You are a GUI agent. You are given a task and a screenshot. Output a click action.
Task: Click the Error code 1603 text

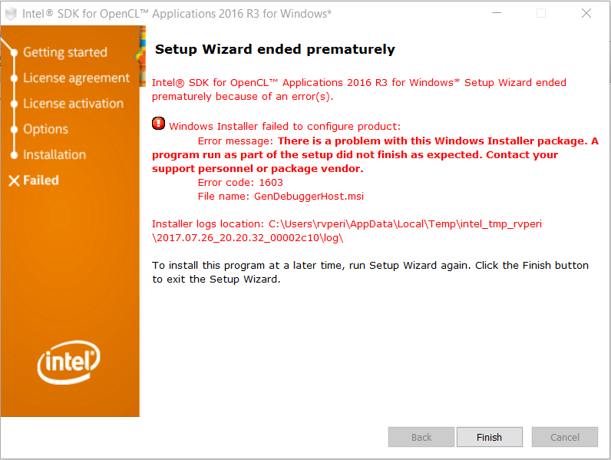pyautogui.click(x=240, y=183)
